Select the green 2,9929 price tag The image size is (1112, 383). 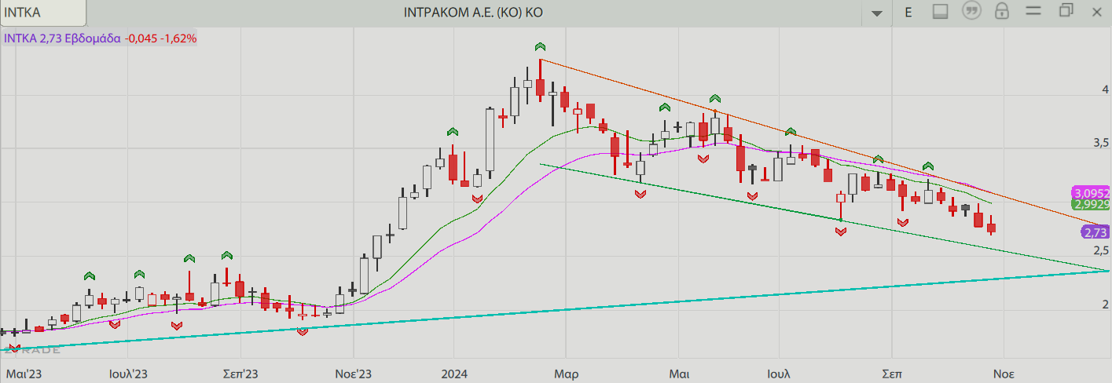[1092, 204]
